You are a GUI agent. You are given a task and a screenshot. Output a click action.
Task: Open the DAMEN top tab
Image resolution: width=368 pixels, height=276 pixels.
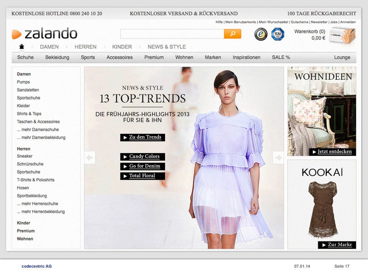[x=49, y=47]
